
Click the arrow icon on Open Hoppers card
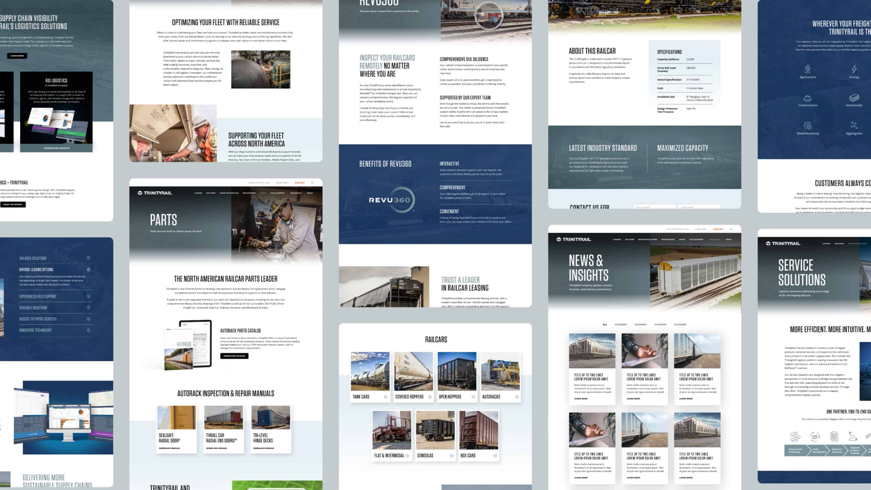click(x=473, y=397)
